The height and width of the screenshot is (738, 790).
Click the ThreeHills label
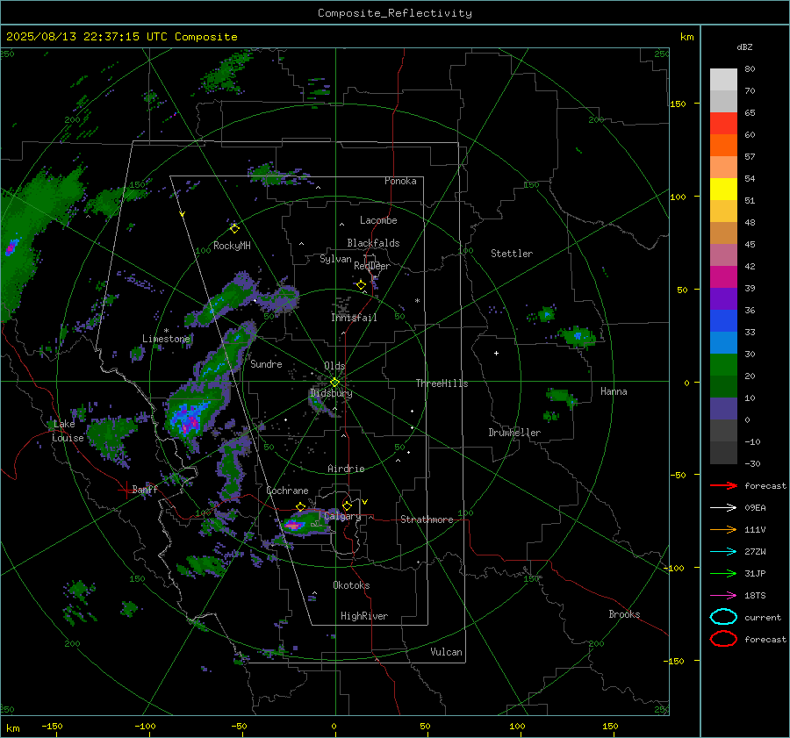click(442, 383)
